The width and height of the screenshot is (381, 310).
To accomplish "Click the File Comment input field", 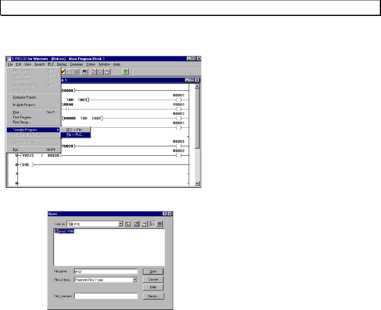I will pos(106,296).
